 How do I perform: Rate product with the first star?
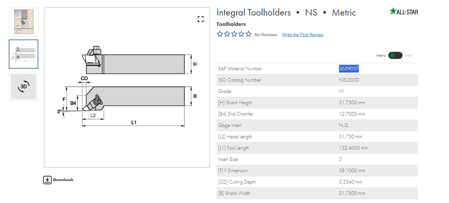(x=220, y=34)
